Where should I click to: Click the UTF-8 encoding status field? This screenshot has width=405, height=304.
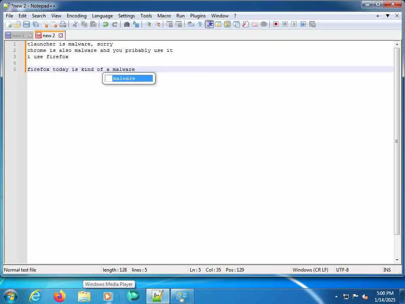click(x=342, y=270)
